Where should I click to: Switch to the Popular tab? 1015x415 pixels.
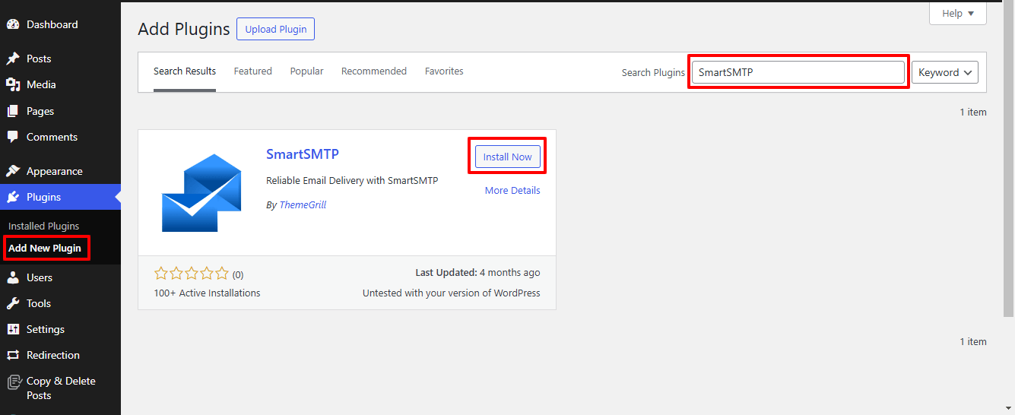[306, 71]
